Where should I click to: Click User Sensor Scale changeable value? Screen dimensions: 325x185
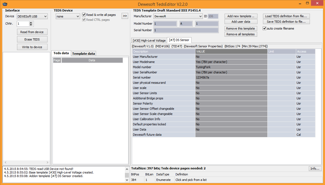pyautogui.click(x=231, y=114)
